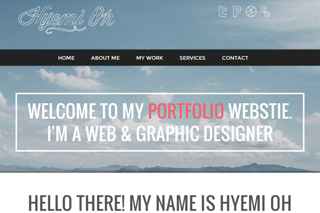
Task: Go to the HOME nav item
Action: tap(66, 58)
